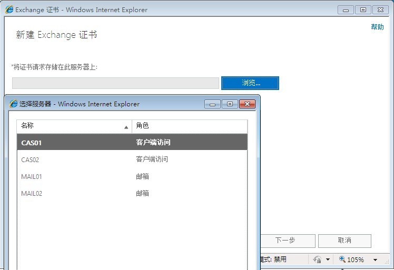The height and width of the screenshot is (270, 394).
Task: Maximize the 选择服务器 dialog window
Action: pyautogui.click(x=230, y=104)
